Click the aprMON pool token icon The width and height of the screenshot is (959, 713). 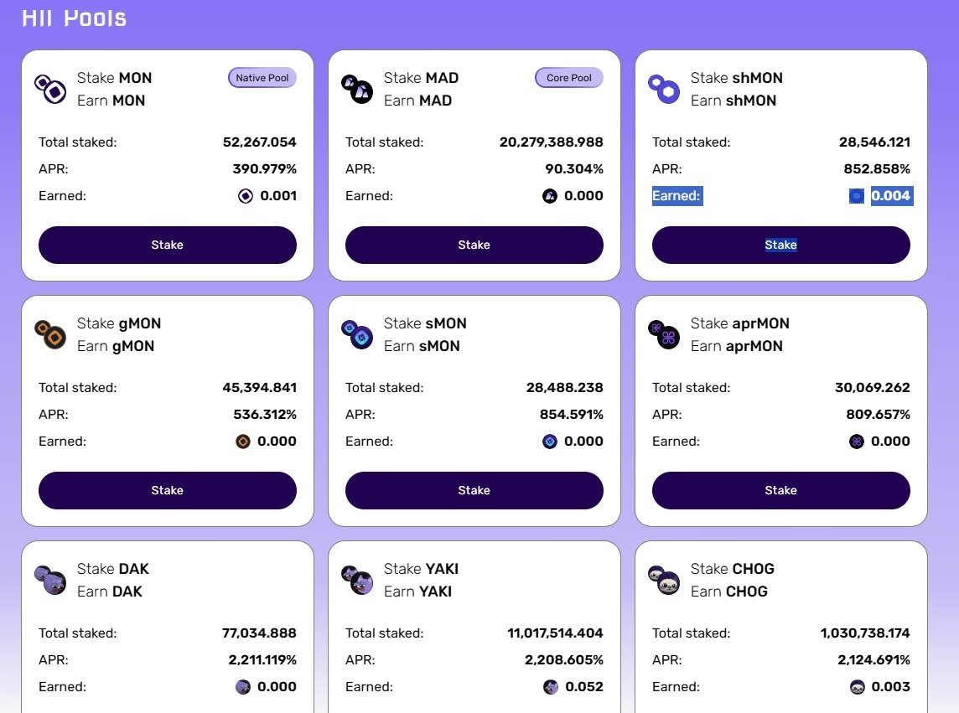tap(664, 334)
